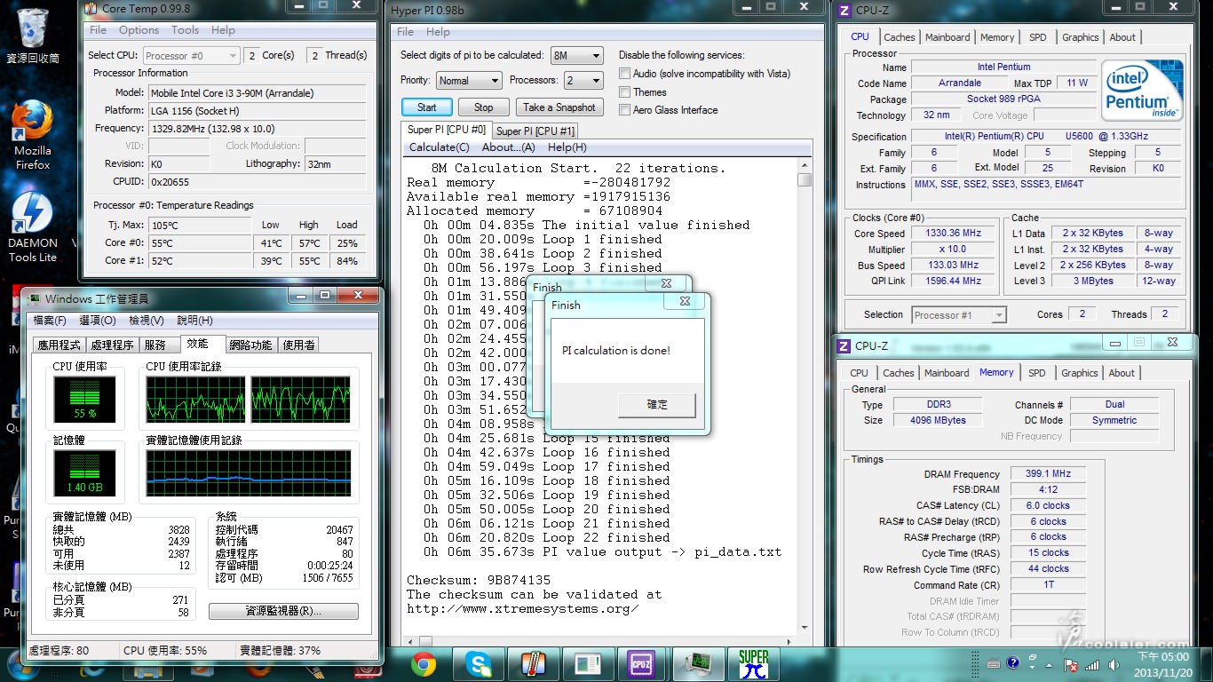Select Mainboard tab in top CPU-Z window
Image resolution: width=1213 pixels, height=682 pixels.
click(947, 37)
